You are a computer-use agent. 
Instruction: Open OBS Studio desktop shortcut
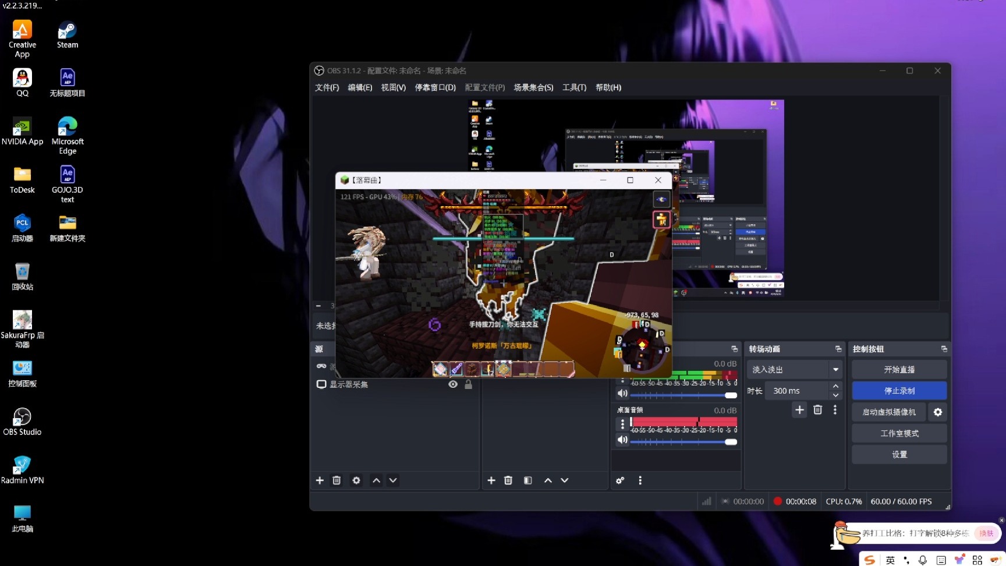(22, 421)
